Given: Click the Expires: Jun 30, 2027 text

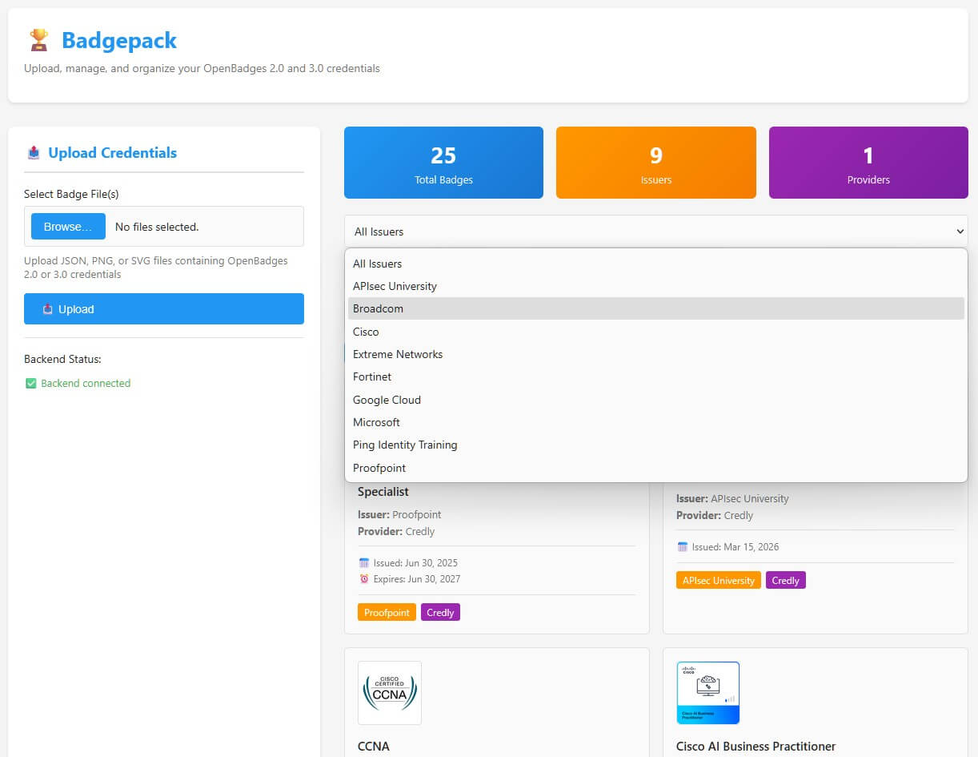Looking at the screenshot, I should [x=417, y=578].
